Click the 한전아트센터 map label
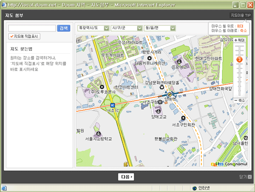255x192 pixels. pos(127,88)
